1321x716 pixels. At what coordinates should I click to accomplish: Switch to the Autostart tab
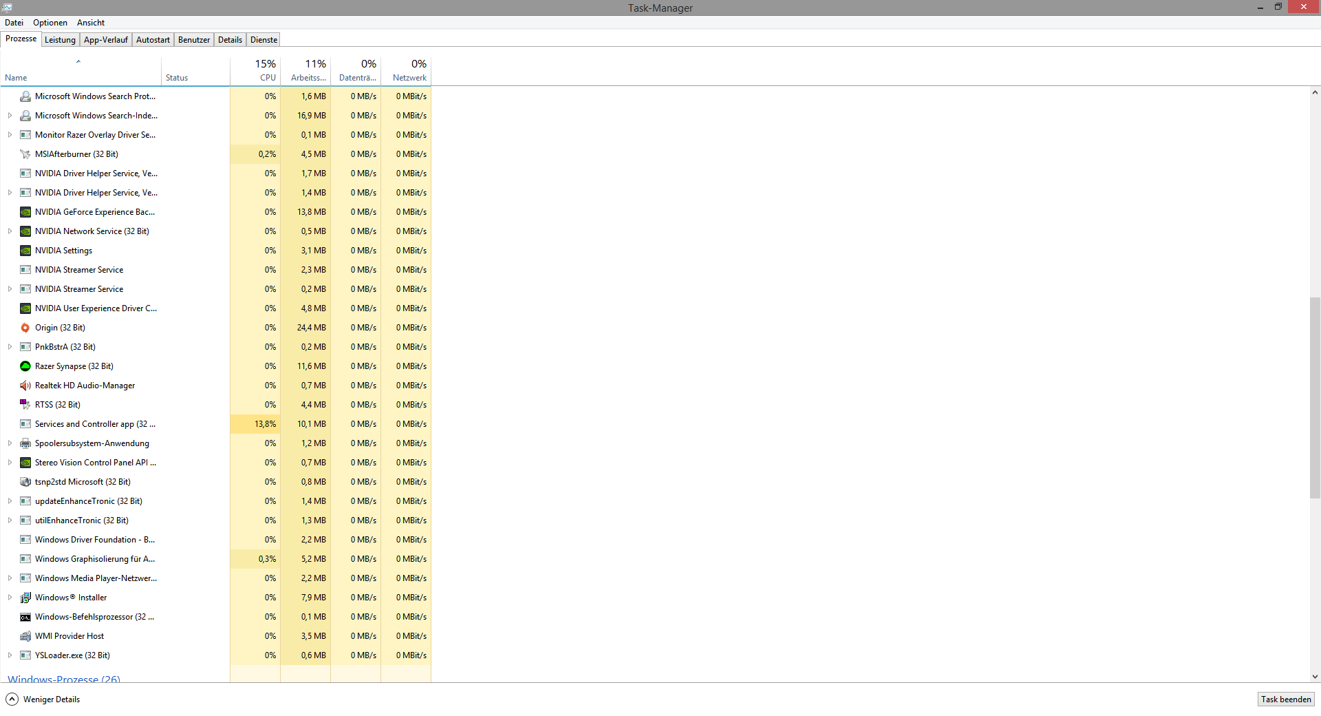(153, 40)
